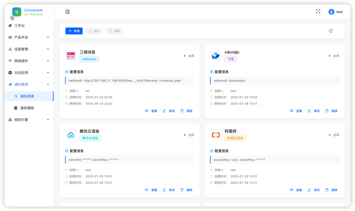View the 三楼消息 channel via 查看

tap(151, 111)
